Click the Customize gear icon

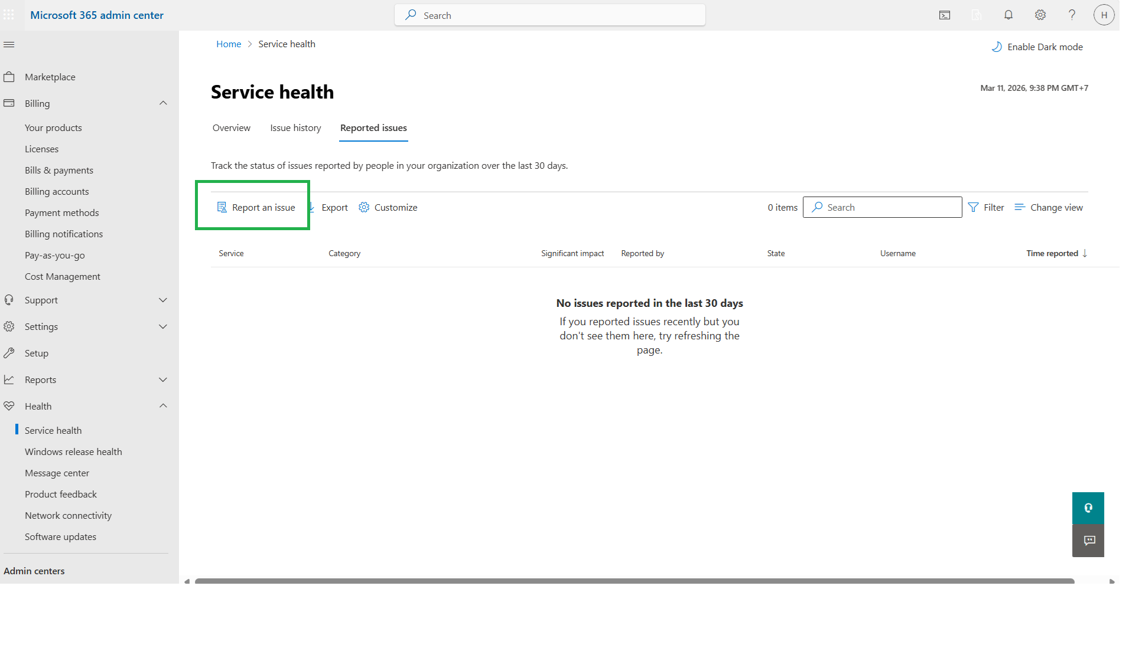pyautogui.click(x=364, y=207)
